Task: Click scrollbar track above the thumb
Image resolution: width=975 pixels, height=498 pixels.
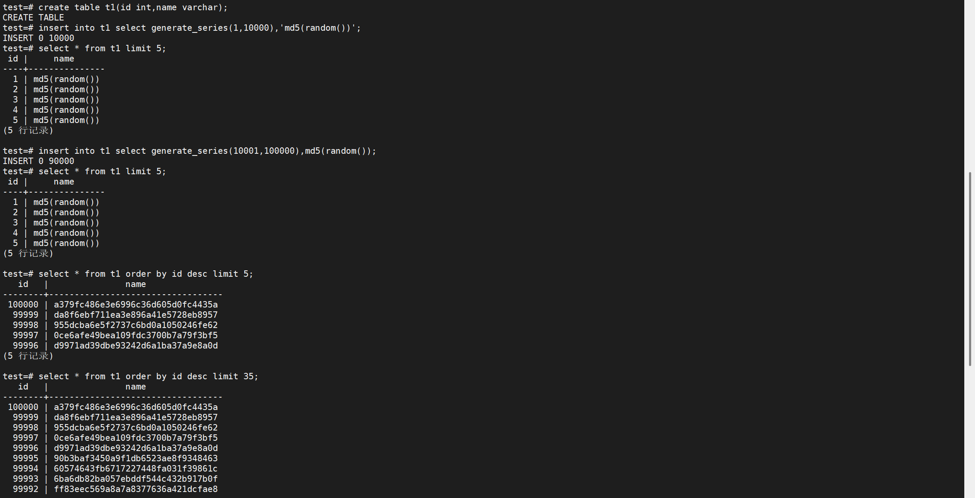Action: 970,85
